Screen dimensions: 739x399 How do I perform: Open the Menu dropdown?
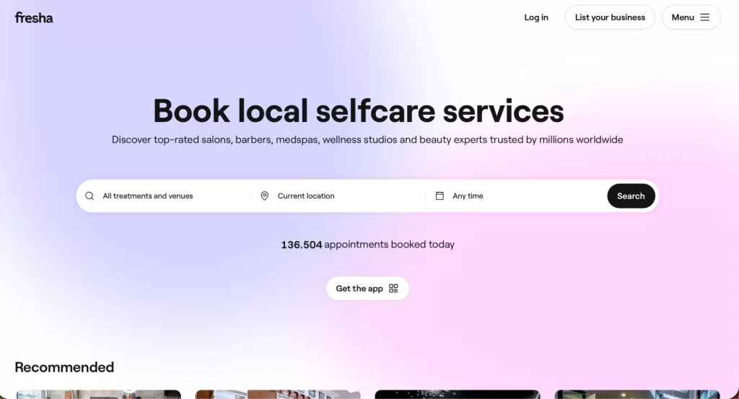(691, 17)
